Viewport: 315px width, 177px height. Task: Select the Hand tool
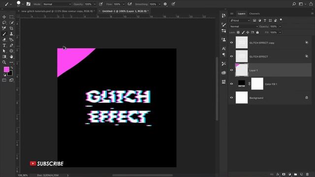11,57
